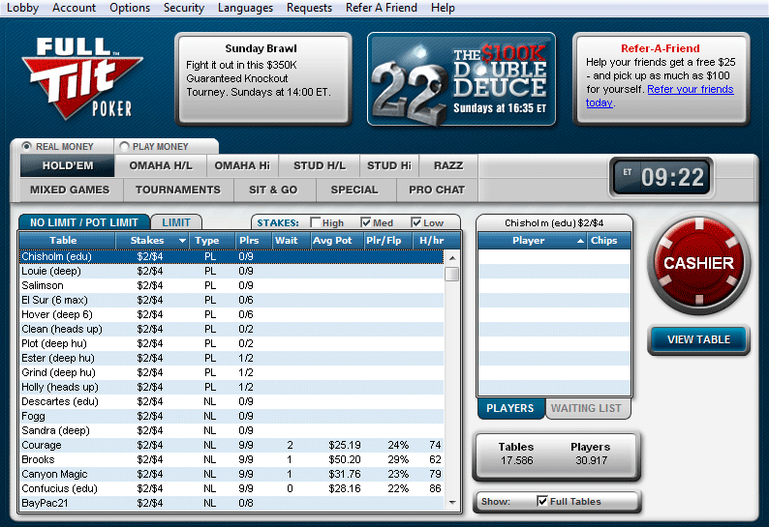769x527 pixels.
Task: Open the Options menu
Action: click(x=130, y=8)
